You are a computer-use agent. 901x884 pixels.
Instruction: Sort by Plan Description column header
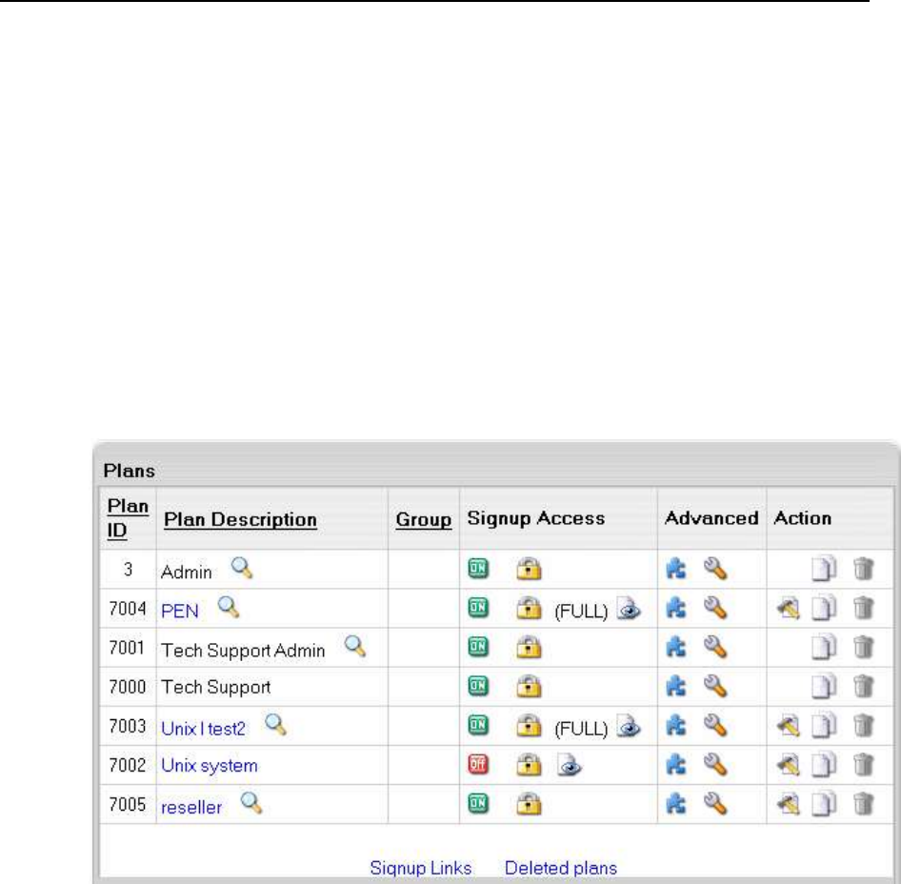[240, 519]
